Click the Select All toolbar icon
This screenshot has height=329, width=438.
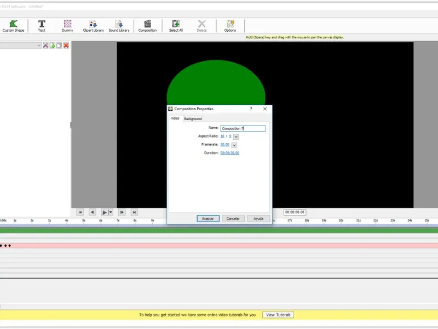click(x=176, y=26)
